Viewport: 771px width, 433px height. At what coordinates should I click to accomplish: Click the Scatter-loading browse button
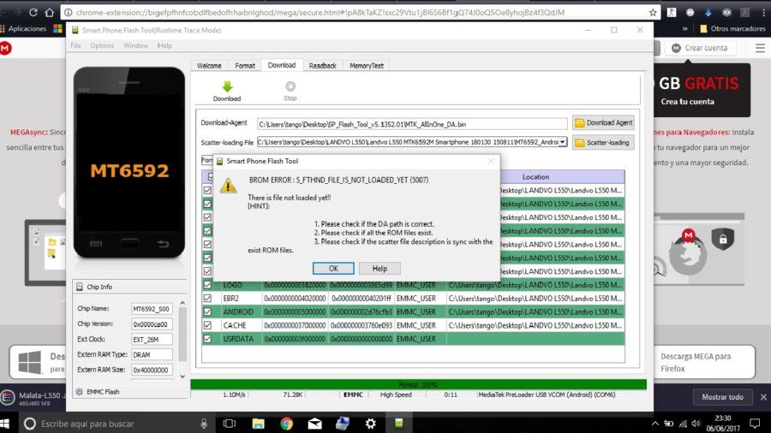(x=603, y=142)
